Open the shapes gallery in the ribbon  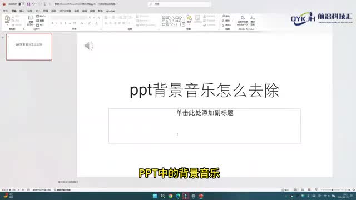172,21
